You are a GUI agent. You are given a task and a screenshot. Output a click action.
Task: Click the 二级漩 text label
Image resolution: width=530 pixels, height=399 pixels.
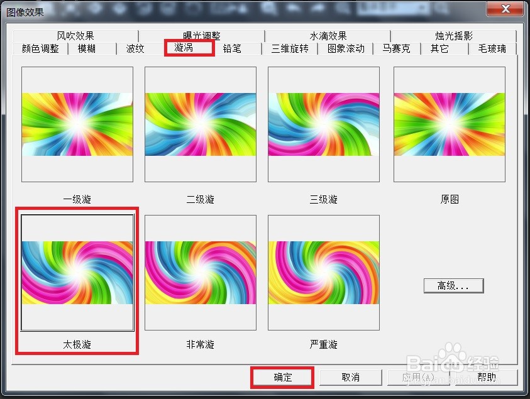pos(201,199)
